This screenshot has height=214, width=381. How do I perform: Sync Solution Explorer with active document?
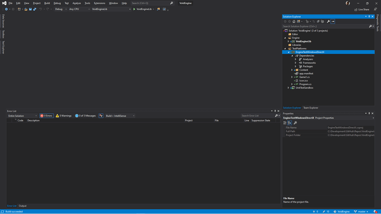(313, 21)
